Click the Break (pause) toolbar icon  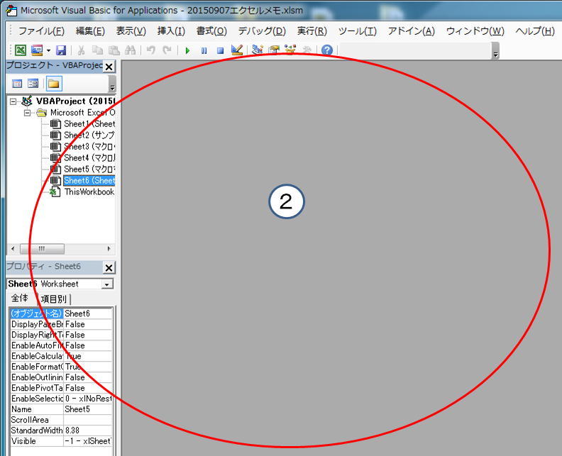tap(204, 50)
